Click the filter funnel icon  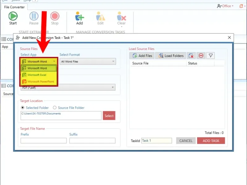[211, 56]
